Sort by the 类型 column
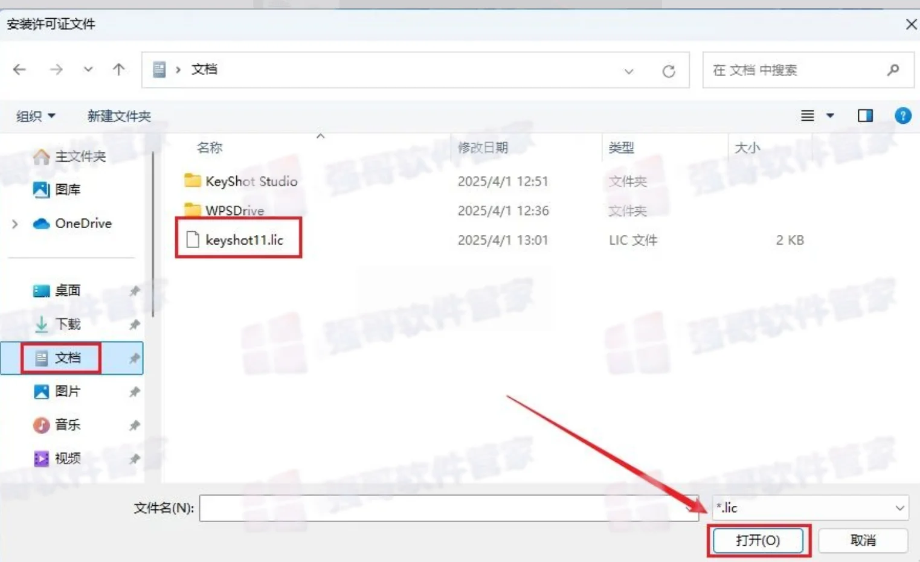 (621, 148)
